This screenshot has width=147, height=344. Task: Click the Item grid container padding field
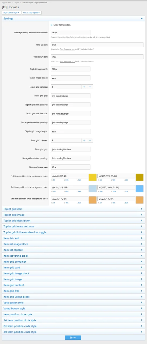pyautogui.click(x=70, y=158)
